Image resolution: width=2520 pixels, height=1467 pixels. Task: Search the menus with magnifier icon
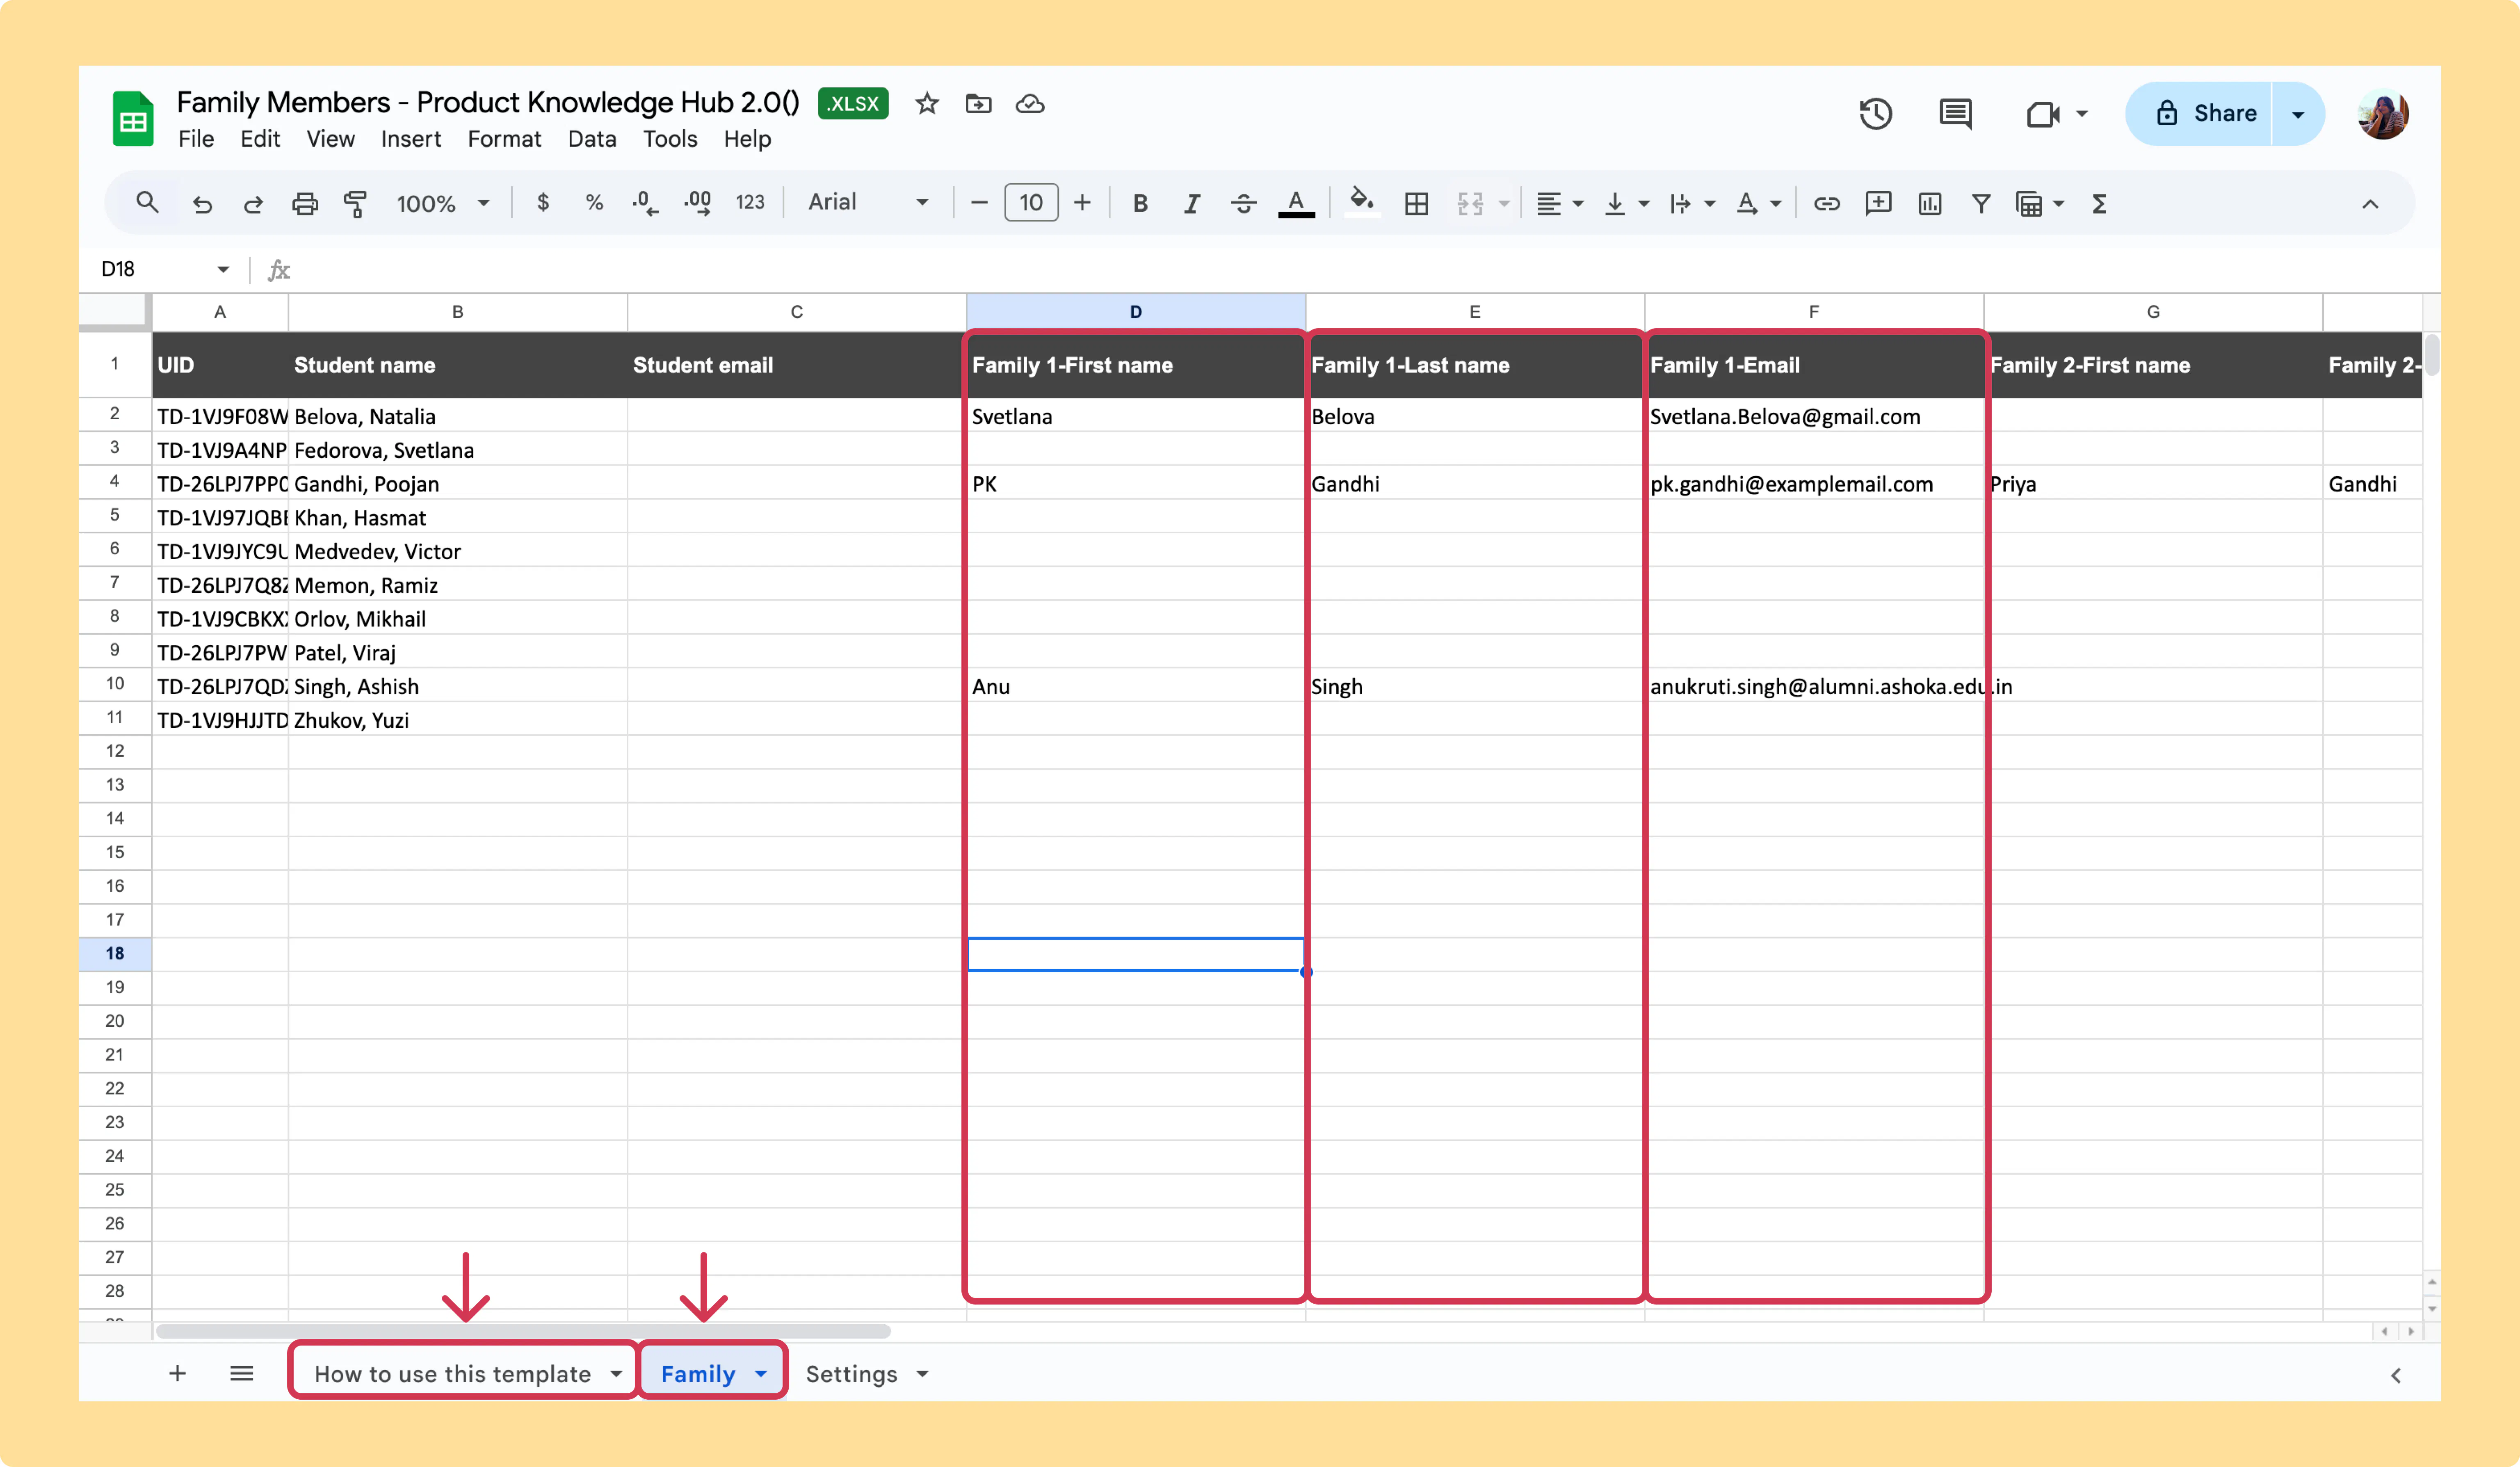point(147,203)
